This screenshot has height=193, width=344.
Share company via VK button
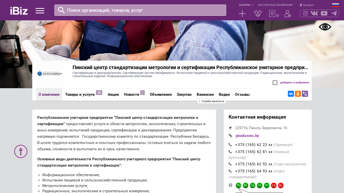click(x=291, y=94)
